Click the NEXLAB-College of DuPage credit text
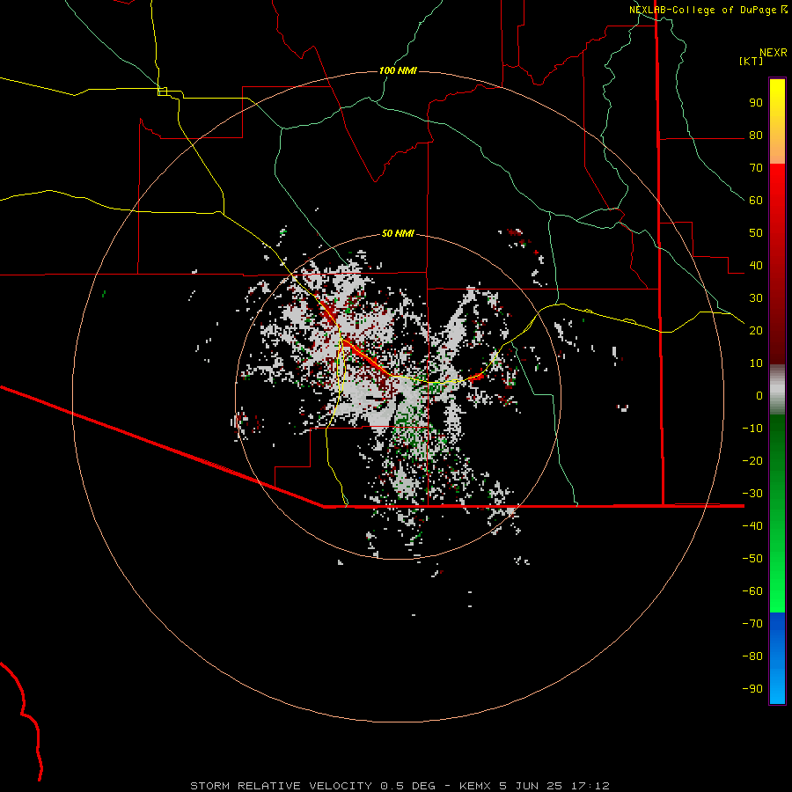The image size is (792, 792). coord(702,10)
